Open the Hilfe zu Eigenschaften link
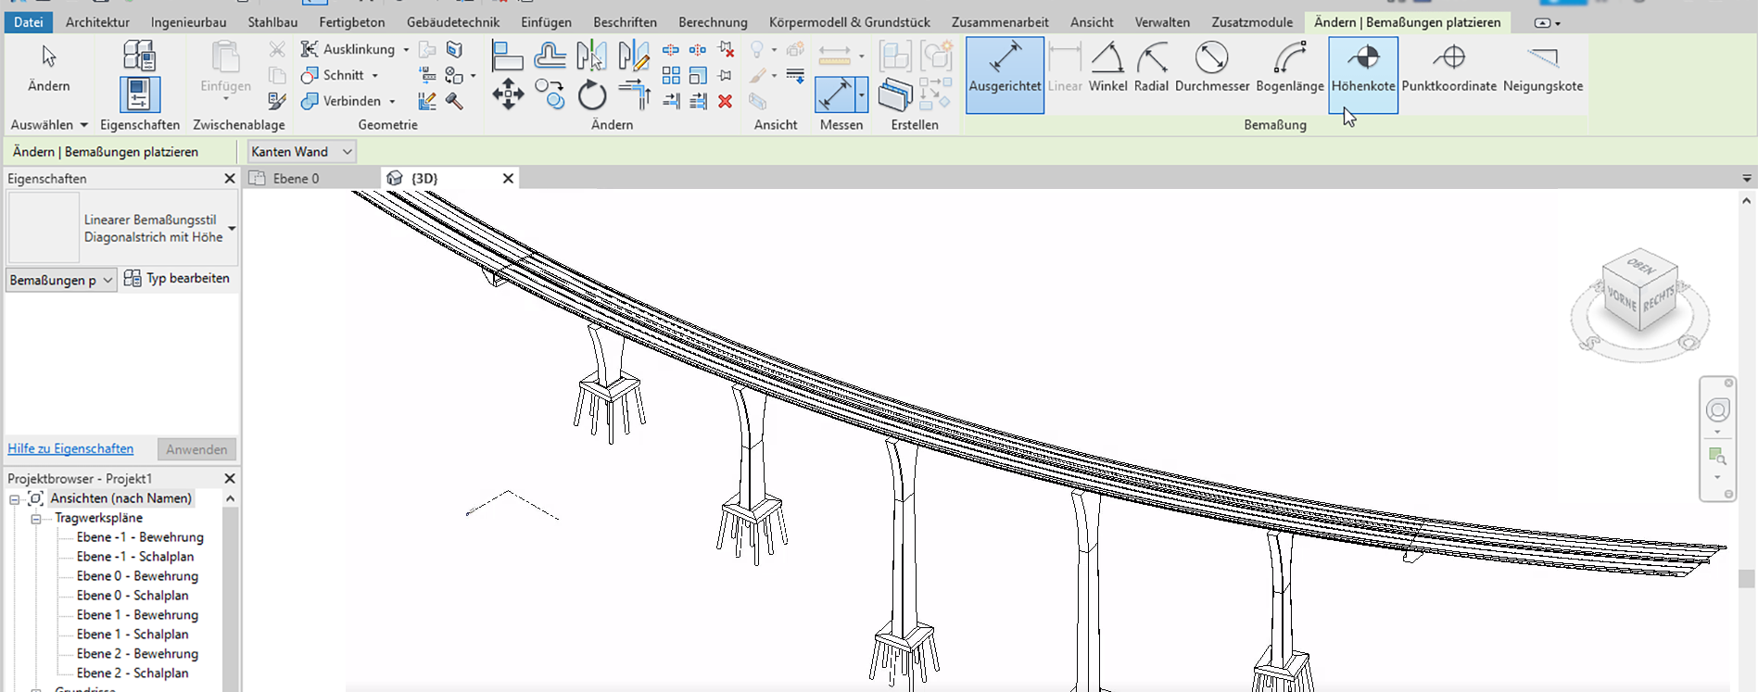Screen dimensions: 1758x692 coord(70,449)
